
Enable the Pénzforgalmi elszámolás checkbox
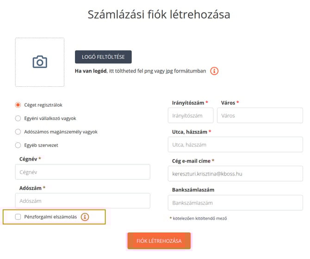pos(18,217)
